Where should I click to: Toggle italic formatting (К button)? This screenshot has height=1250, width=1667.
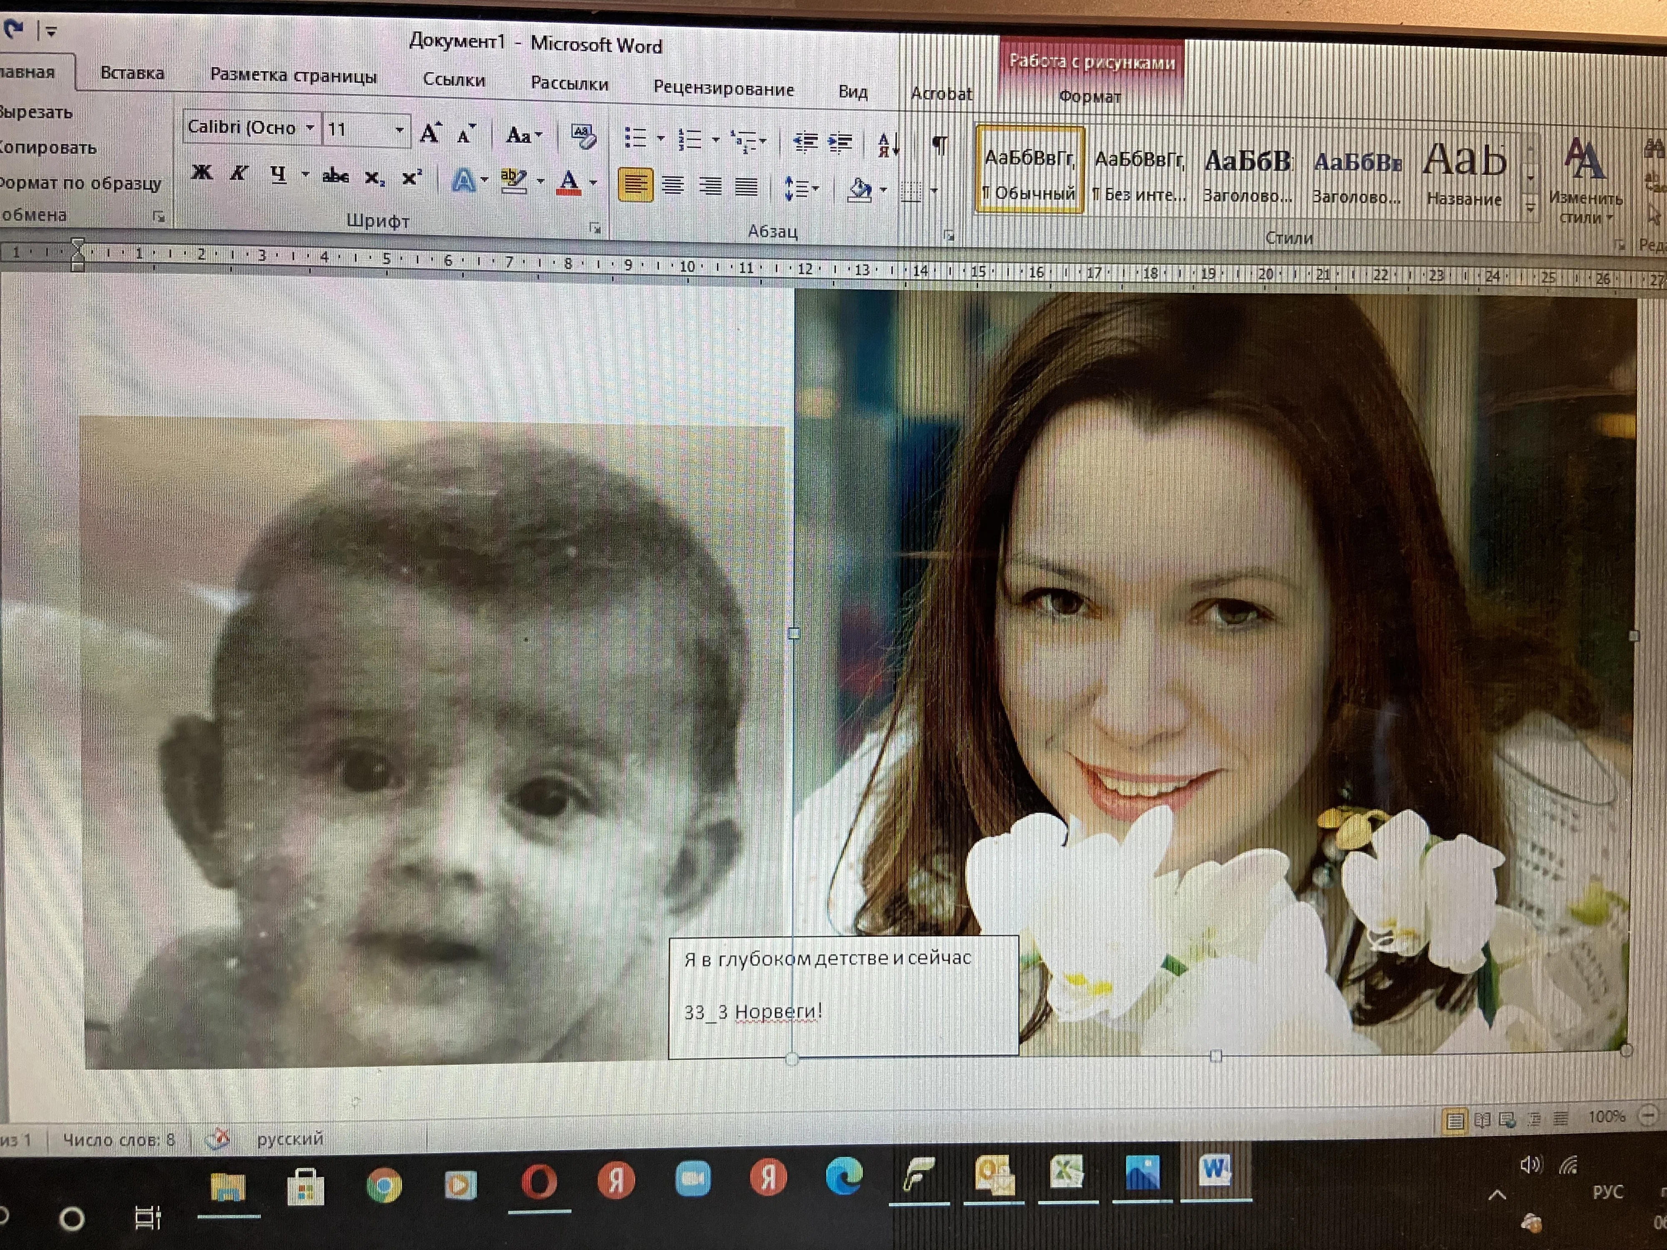click(x=239, y=173)
